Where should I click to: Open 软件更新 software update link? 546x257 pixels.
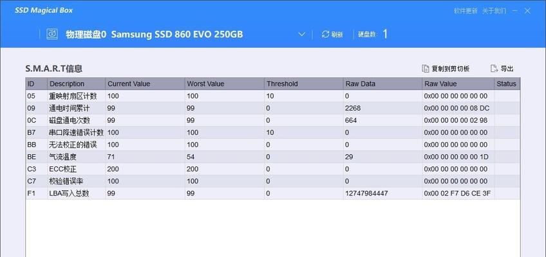466,11
